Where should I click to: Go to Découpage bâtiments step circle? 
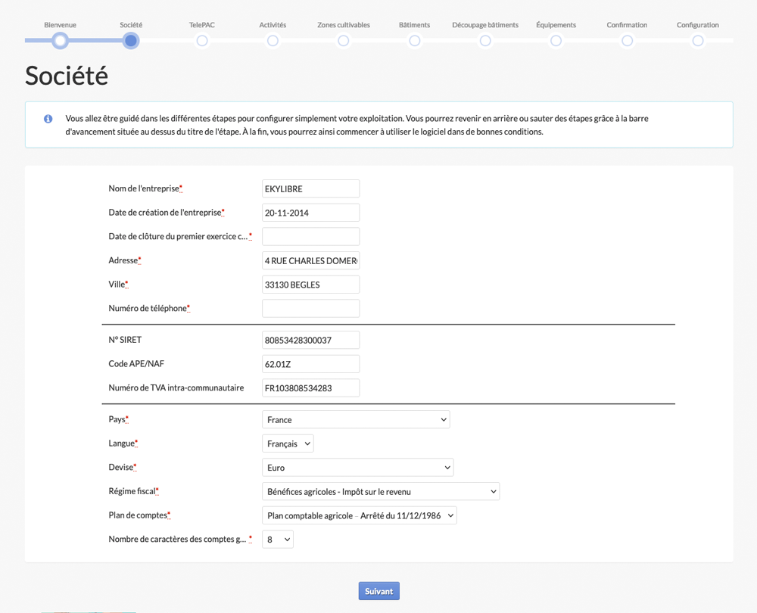(x=485, y=41)
